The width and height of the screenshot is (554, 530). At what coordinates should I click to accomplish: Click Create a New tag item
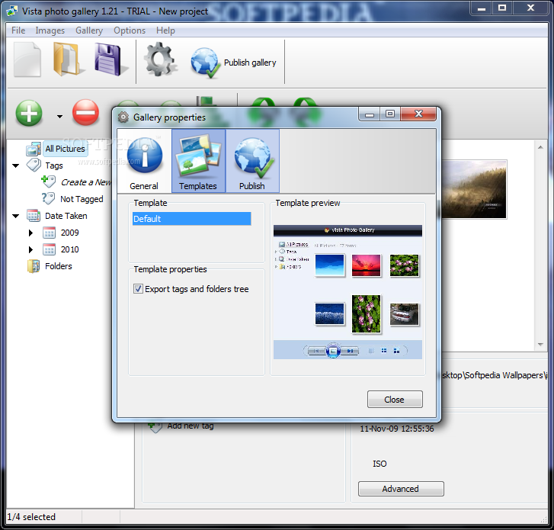(86, 182)
